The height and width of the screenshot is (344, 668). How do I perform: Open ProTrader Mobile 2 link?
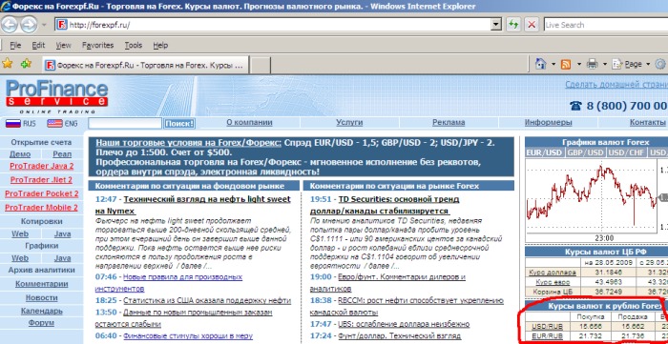(x=41, y=208)
